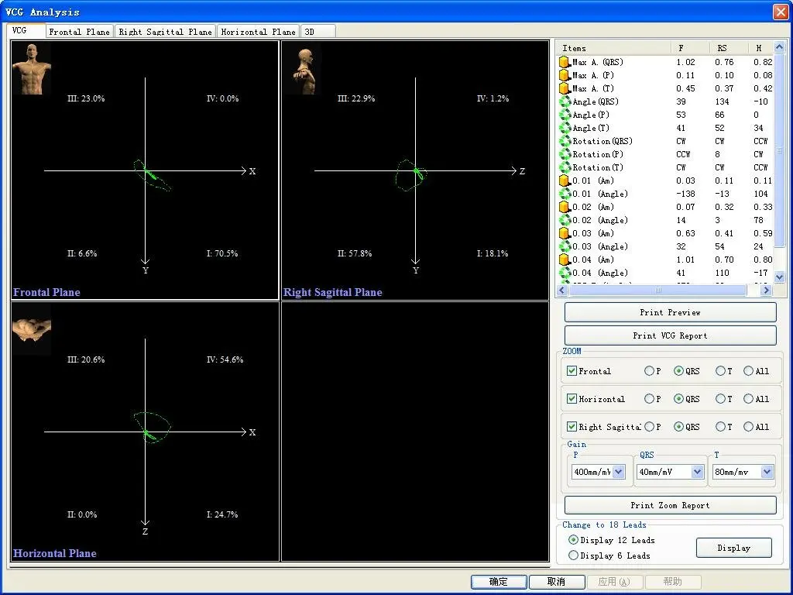
Task: Open the QRS gain 40mm/mV dropdown
Action: tap(697, 472)
